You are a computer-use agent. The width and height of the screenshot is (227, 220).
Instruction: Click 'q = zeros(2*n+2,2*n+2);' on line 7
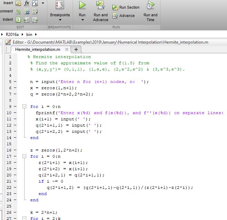click(x=62, y=94)
